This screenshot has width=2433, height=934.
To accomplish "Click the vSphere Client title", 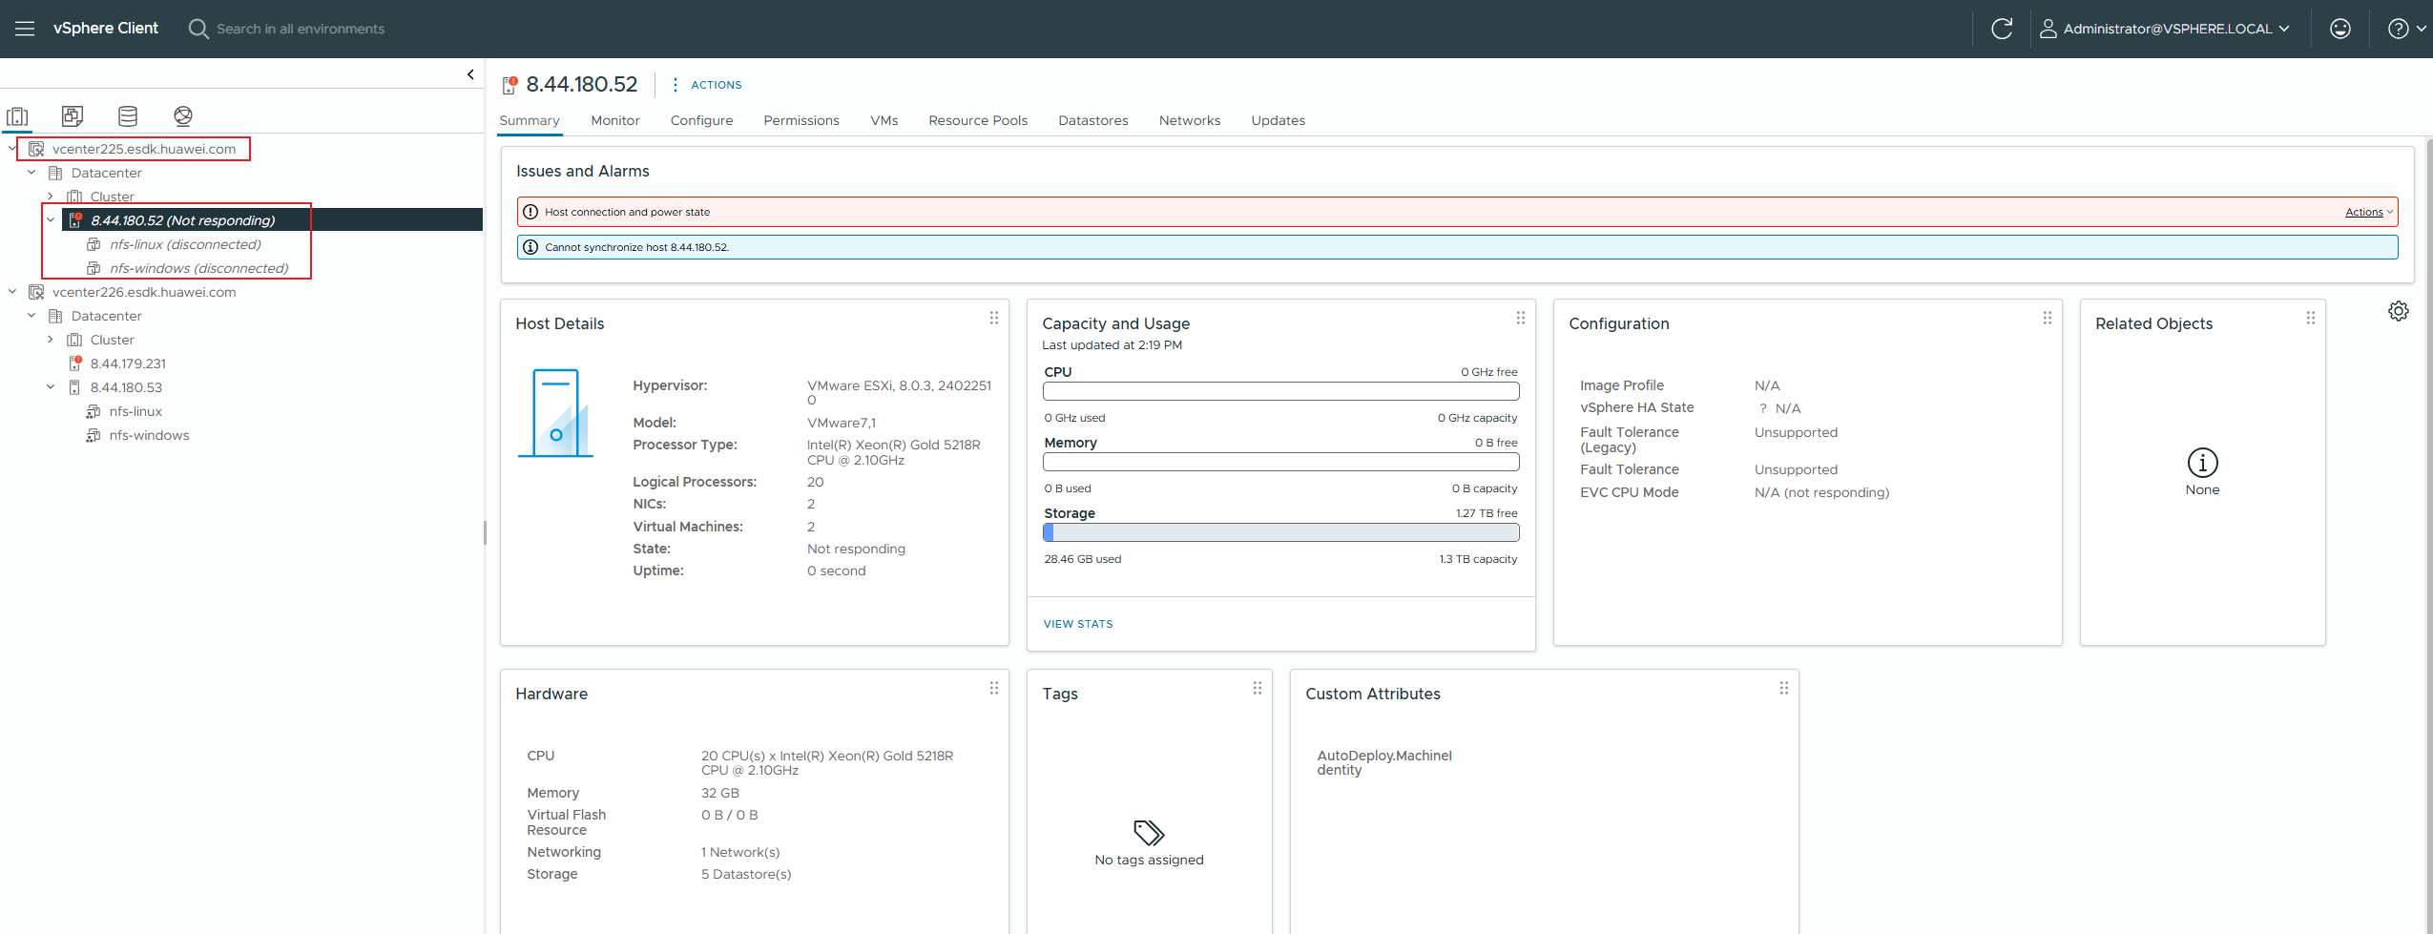I will (106, 29).
